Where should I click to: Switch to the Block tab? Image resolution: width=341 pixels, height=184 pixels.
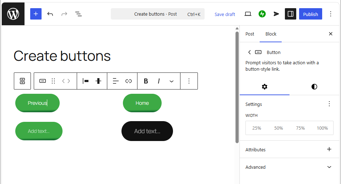(271, 34)
